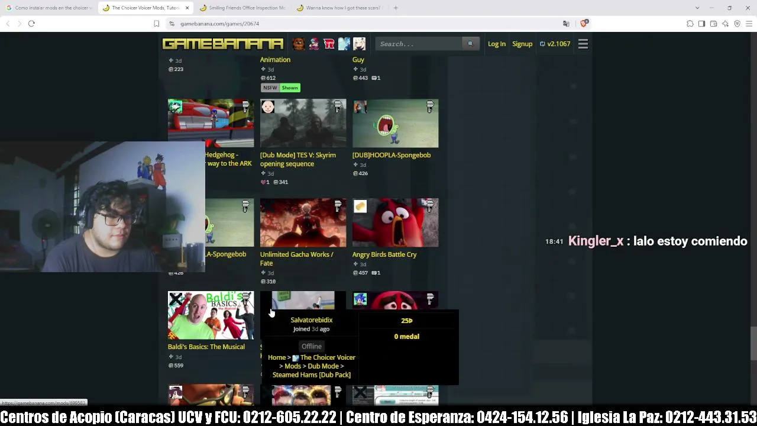Switch to 'Wanna know how I got these scars?' tab
The image size is (757, 426).
pos(339,8)
